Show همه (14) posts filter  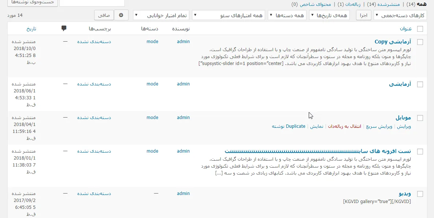(x=416, y=4)
